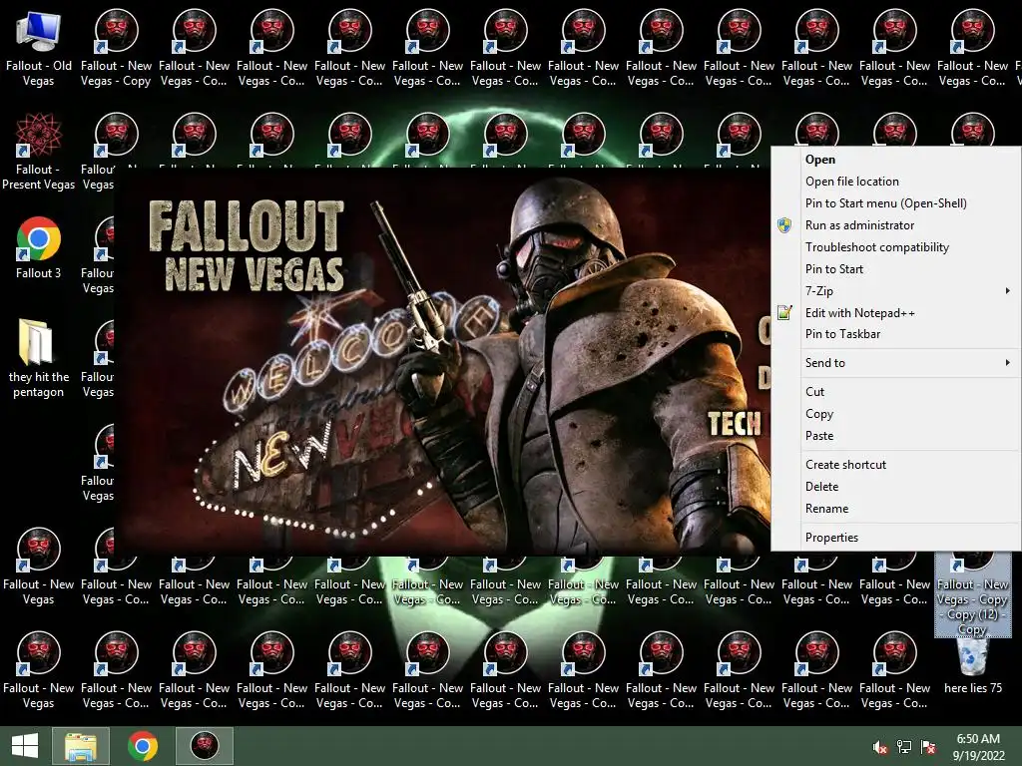Switch to the Fallout app in taskbar
The image size is (1022, 766).
pyautogui.click(x=205, y=746)
